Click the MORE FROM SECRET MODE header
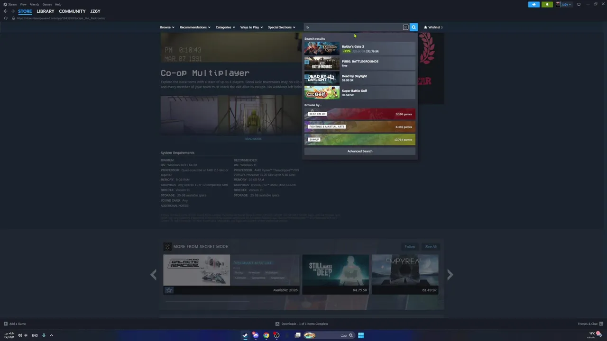 pos(201,247)
